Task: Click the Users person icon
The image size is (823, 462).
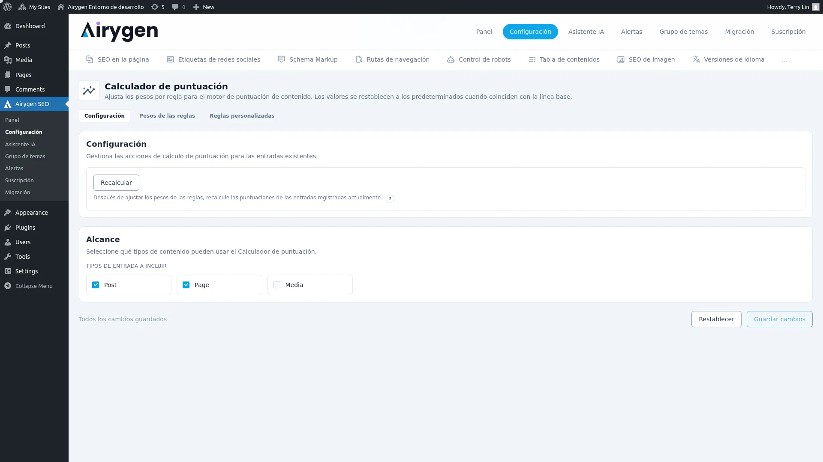Action: point(8,242)
